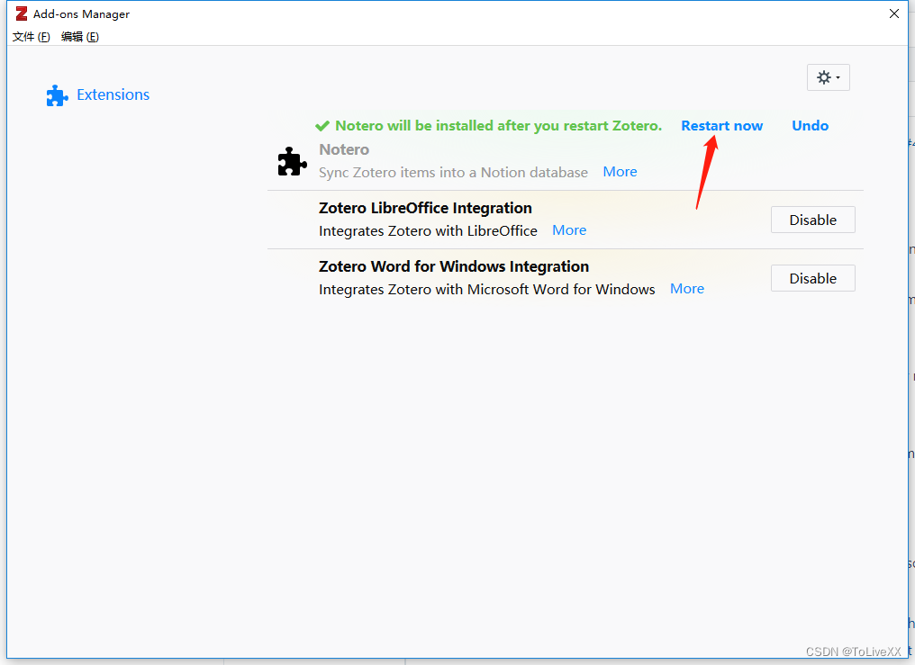Select the Zotero Word for Windows Integration title

(x=454, y=266)
